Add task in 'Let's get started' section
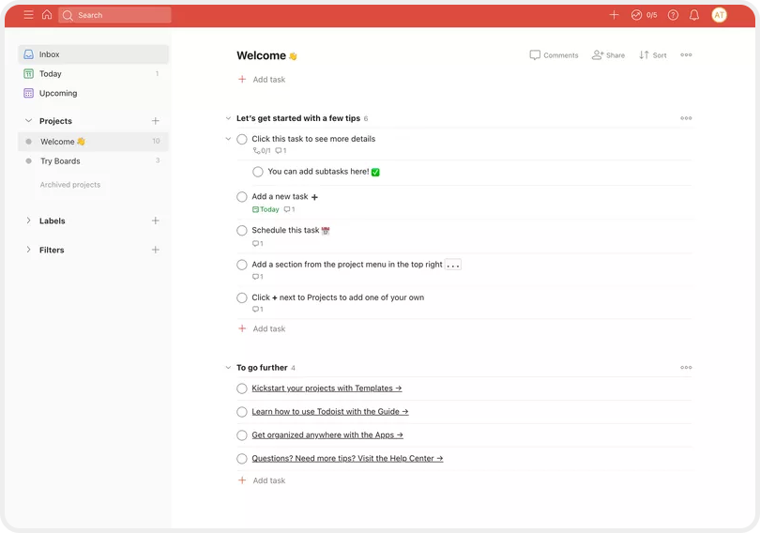The image size is (760, 533). (262, 328)
